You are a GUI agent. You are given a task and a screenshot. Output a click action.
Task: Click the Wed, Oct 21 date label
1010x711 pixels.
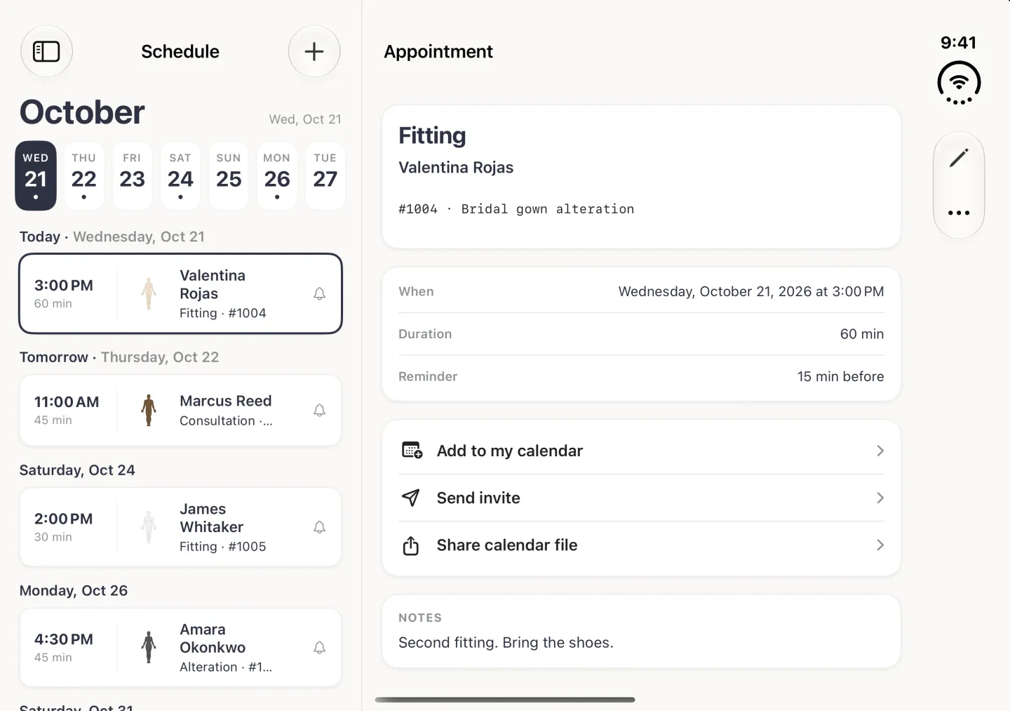pos(305,119)
